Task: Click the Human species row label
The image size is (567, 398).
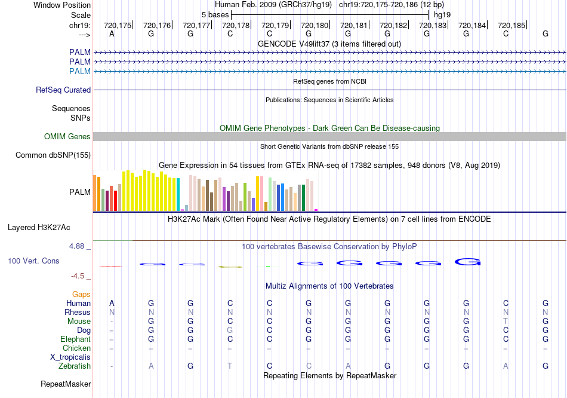Action: [x=78, y=303]
